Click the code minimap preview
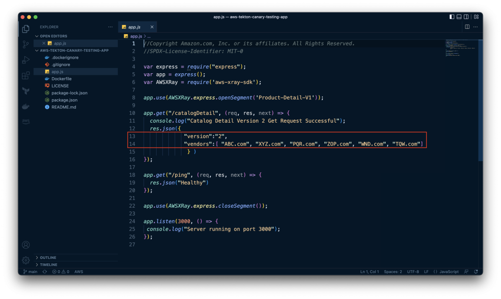Screen dimensions: 501x299 (x=460, y=48)
